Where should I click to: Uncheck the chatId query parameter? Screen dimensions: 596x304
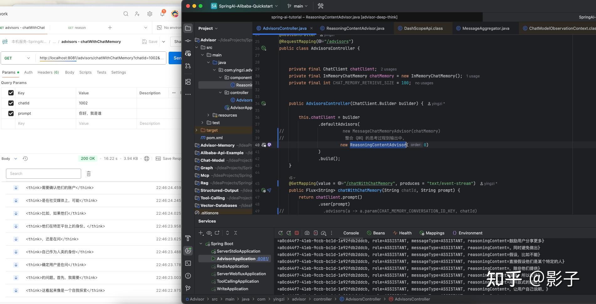pyautogui.click(x=11, y=103)
